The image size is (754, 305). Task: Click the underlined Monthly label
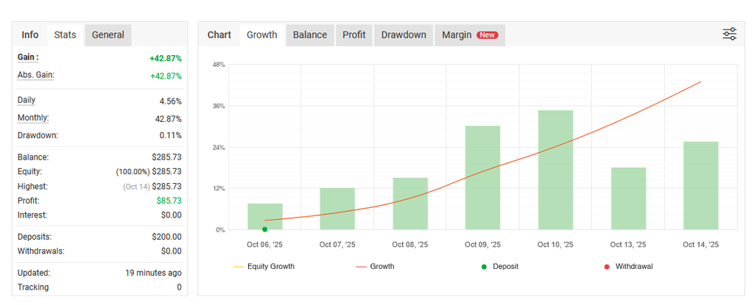click(x=33, y=118)
